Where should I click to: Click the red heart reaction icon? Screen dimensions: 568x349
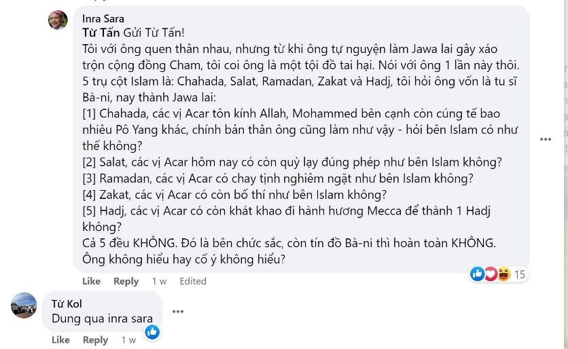tap(491, 274)
